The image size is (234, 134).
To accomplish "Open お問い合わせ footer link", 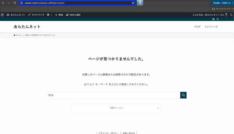I will coord(129,133).
